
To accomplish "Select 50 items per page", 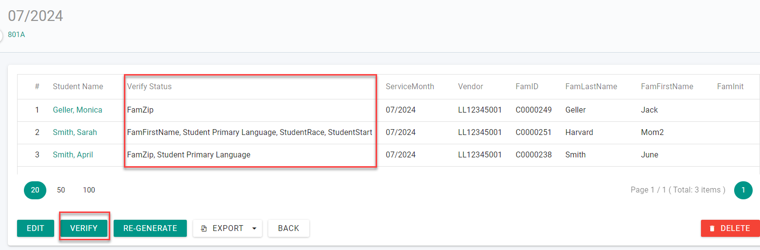I will pyautogui.click(x=61, y=190).
